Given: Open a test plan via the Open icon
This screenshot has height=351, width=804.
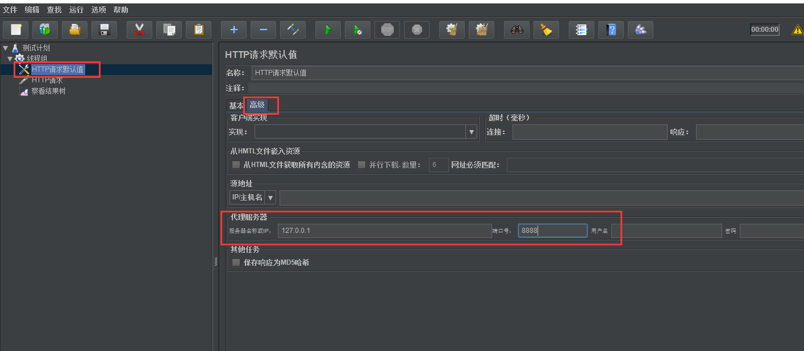Looking at the screenshot, I should [74, 30].
